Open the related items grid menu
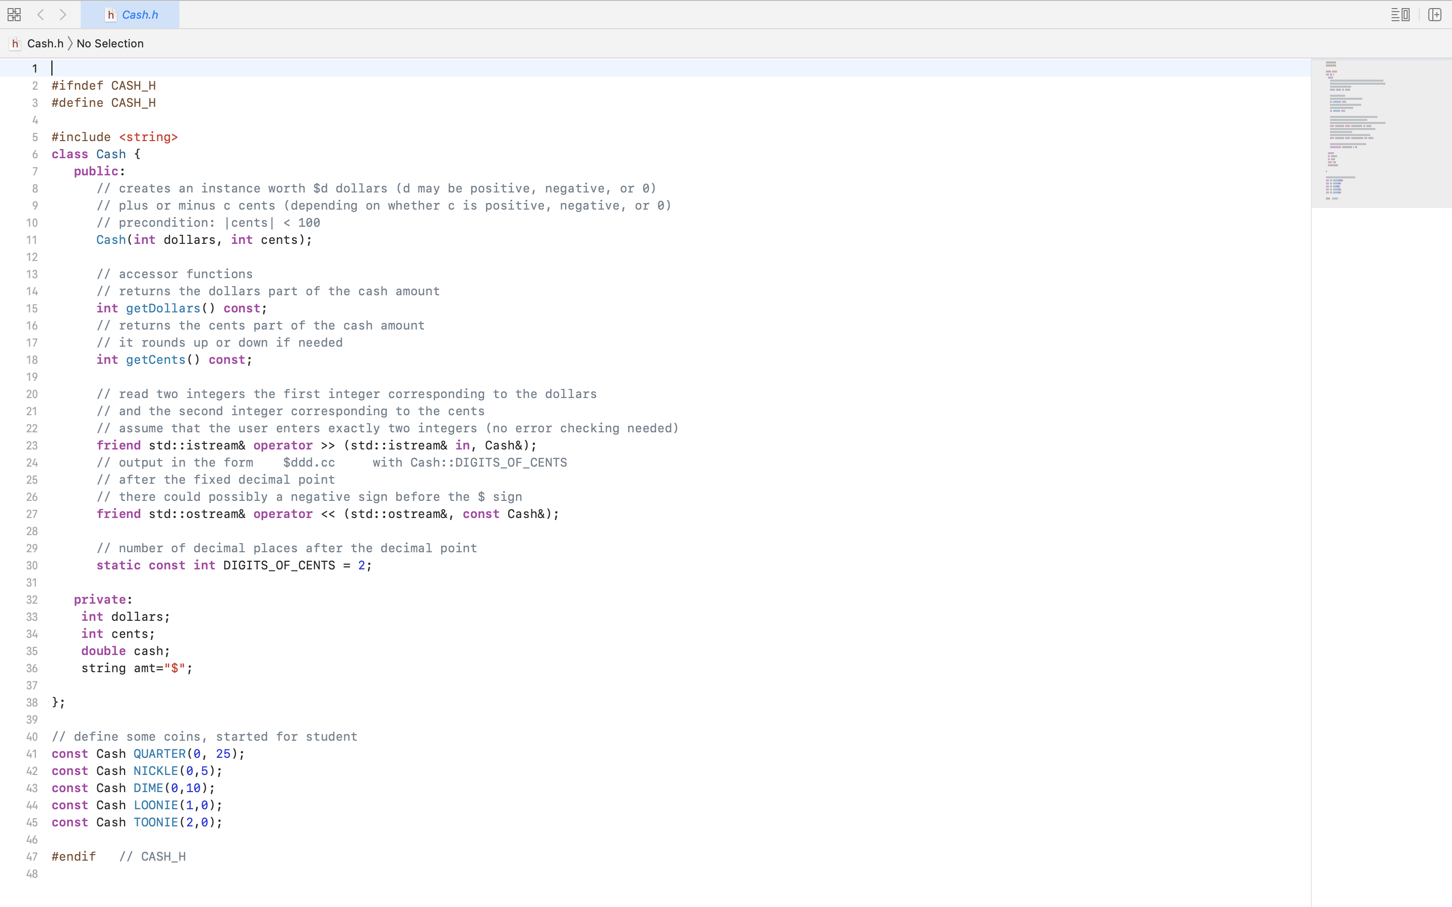The width and height of the screenshot is (1452, 907). 15,15
